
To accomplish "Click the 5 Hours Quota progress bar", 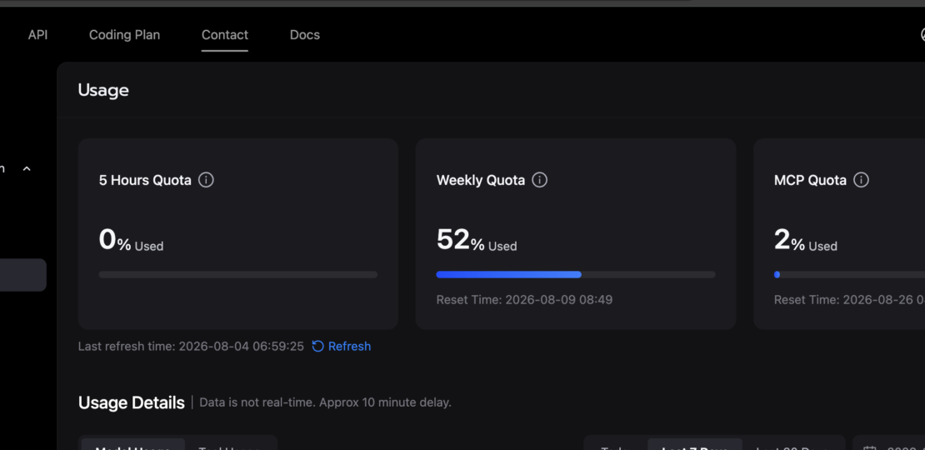I will 238,275.
